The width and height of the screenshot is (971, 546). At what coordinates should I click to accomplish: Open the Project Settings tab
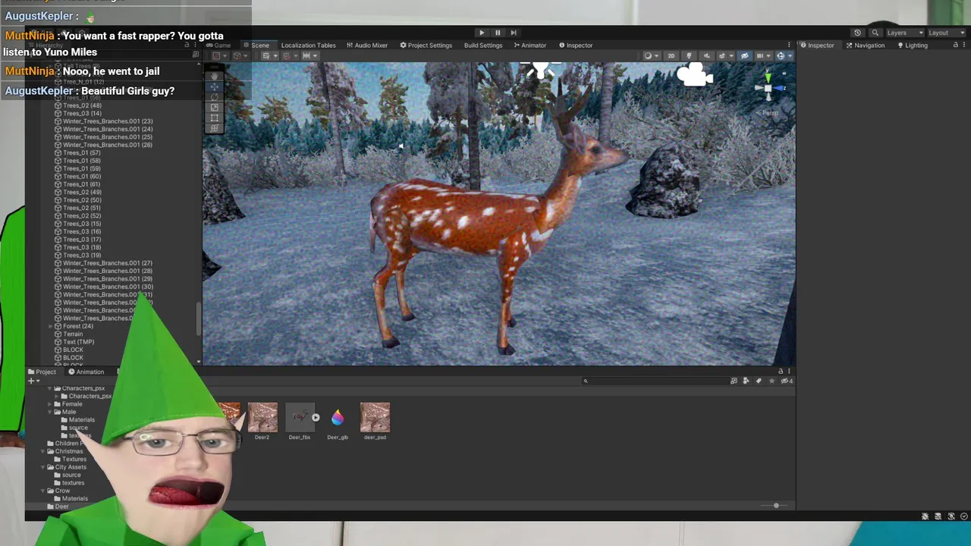coord(426,45)
